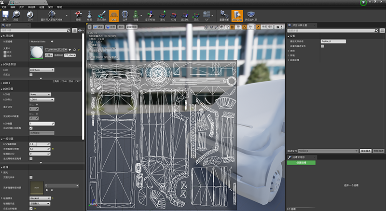
Task: Check the double-sided geometry (双面几何体) checkbox
Action: tap(31, 177)
